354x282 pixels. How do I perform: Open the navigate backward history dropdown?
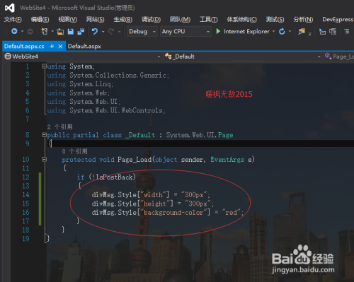pos(22,31)
